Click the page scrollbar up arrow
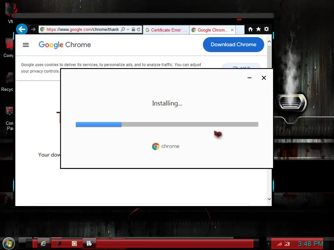Viewport: 334px width, 250px height. (x=269, y=42)
